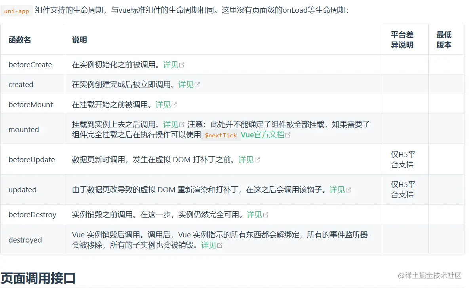470x288 pixels.
Task: Click the 最低版本 column header
Action: coord(446,40)
